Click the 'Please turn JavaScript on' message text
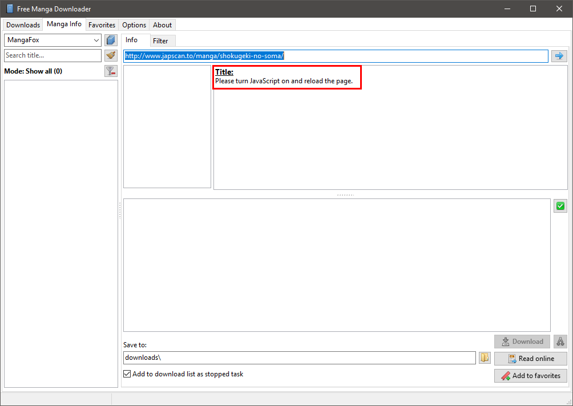The image size is (573, 406). tap(284, 81)
